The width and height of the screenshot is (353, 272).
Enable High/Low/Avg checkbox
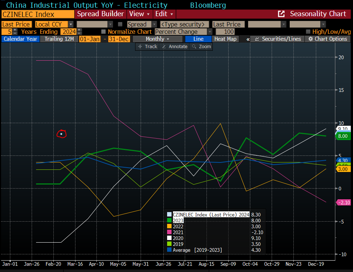tap(308, 32)
